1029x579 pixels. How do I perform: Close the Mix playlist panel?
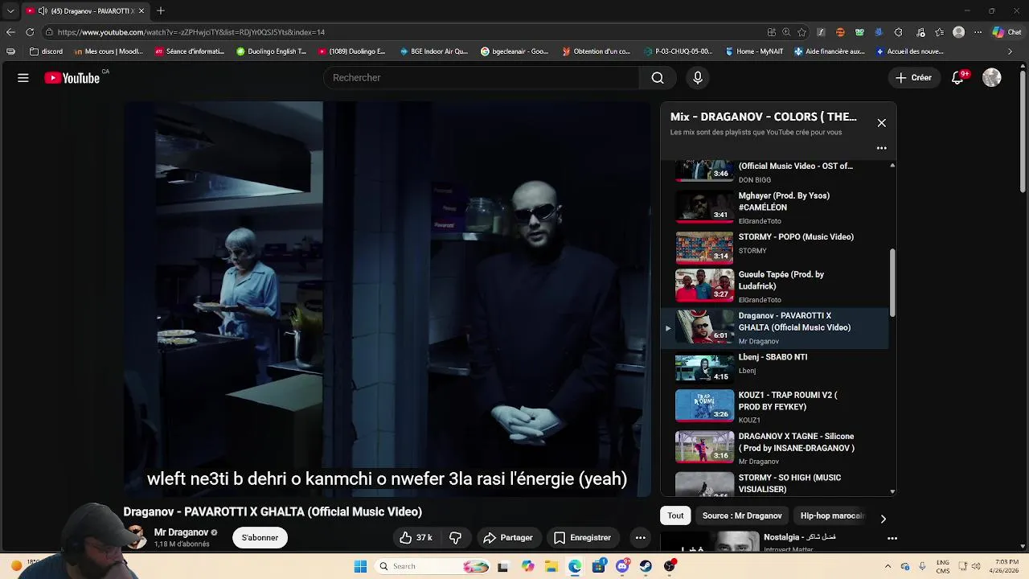[882, 123]
